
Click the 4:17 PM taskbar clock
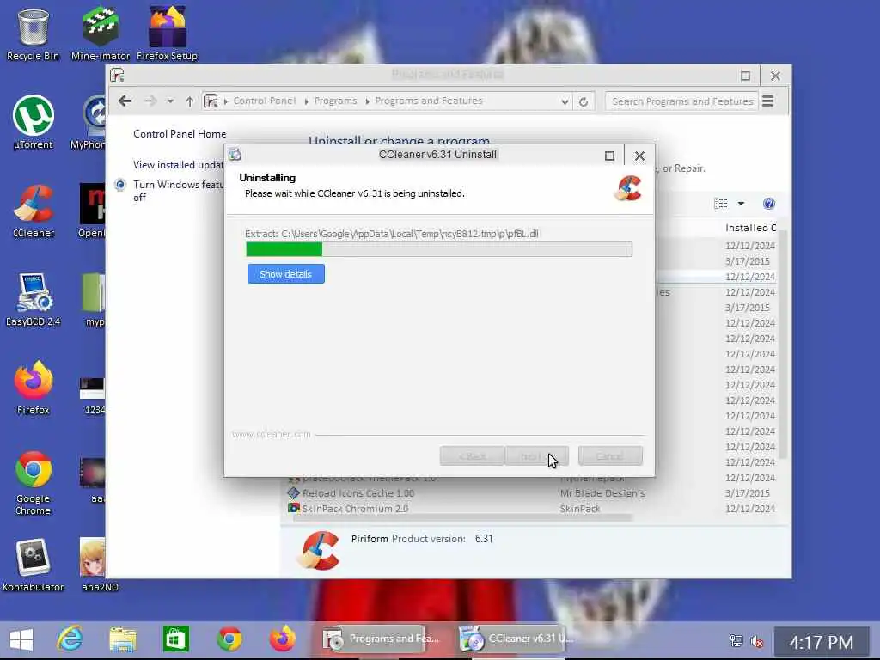click(821, 642)
